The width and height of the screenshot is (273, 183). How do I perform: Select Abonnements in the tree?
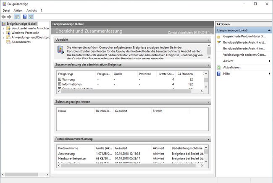[21, 42]
